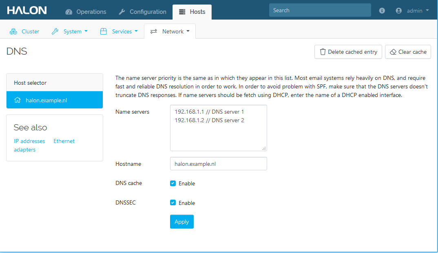Select the Hosts tab
This screenshot has width=438, height=253.
(x=192, y=12)
